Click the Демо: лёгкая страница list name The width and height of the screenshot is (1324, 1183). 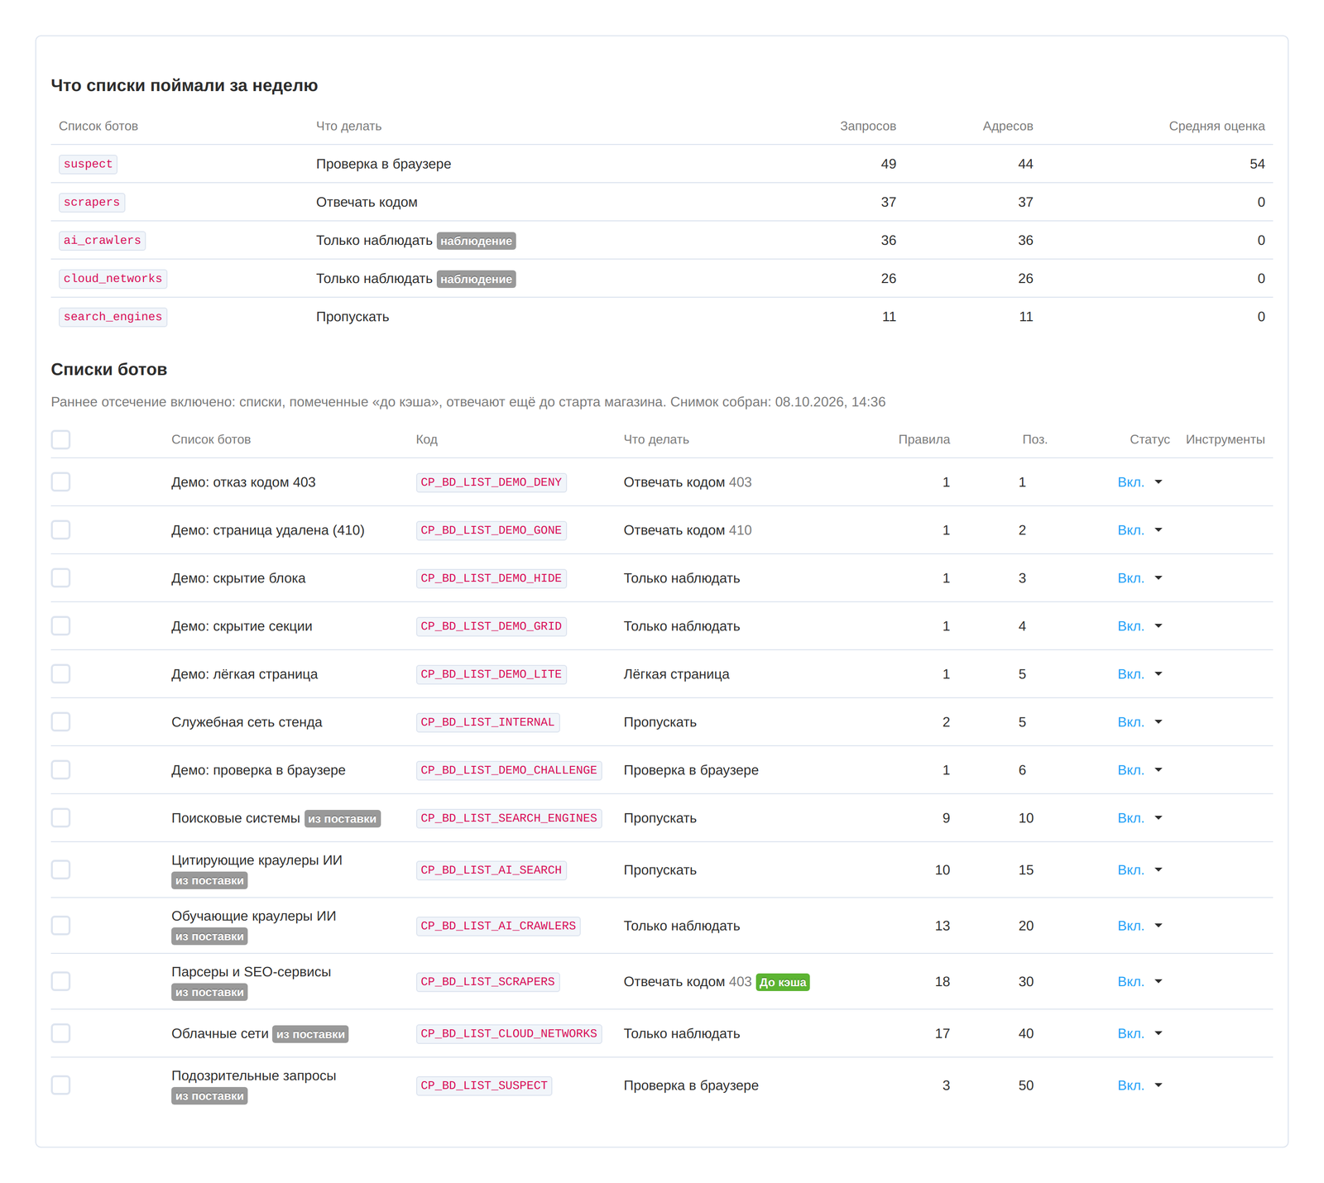[244, 674]
